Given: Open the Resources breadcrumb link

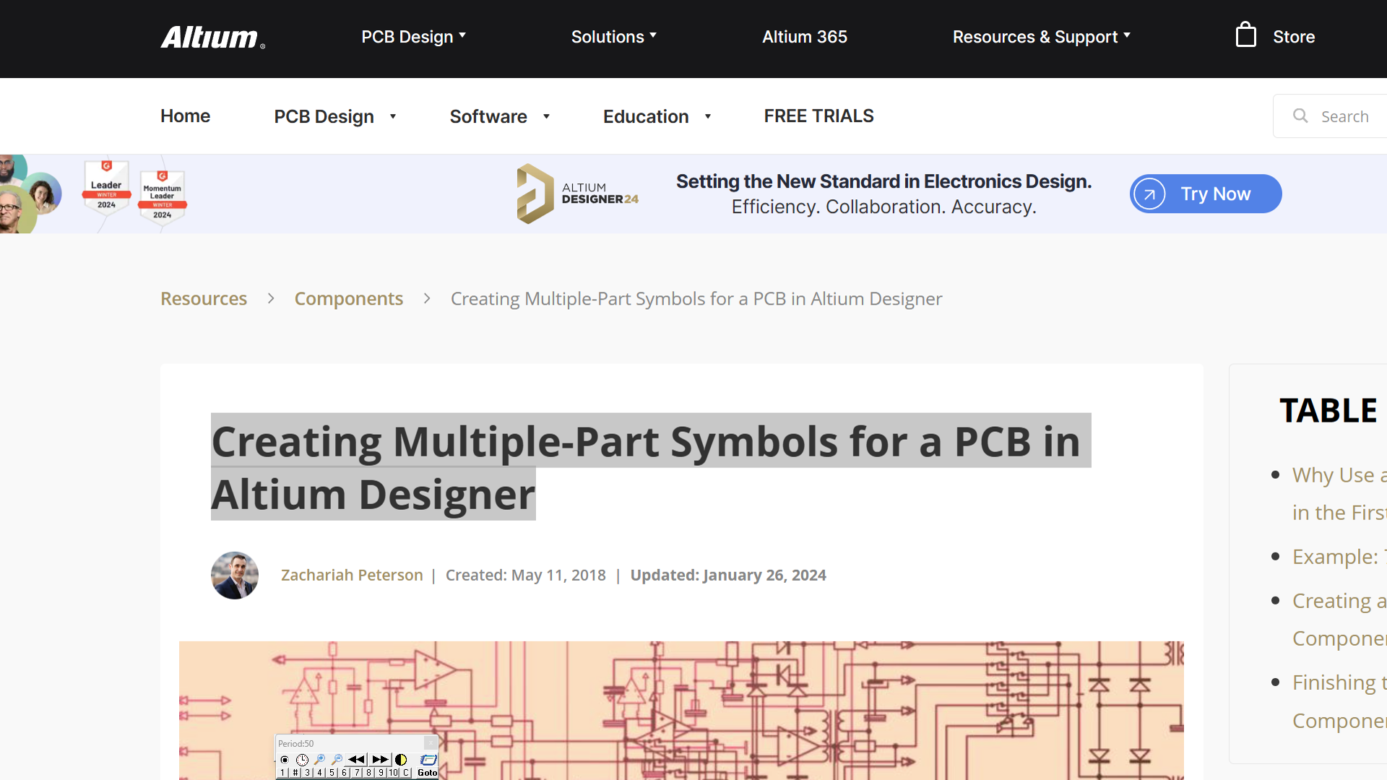Looking at the screenshot, I should pos(204,298).
